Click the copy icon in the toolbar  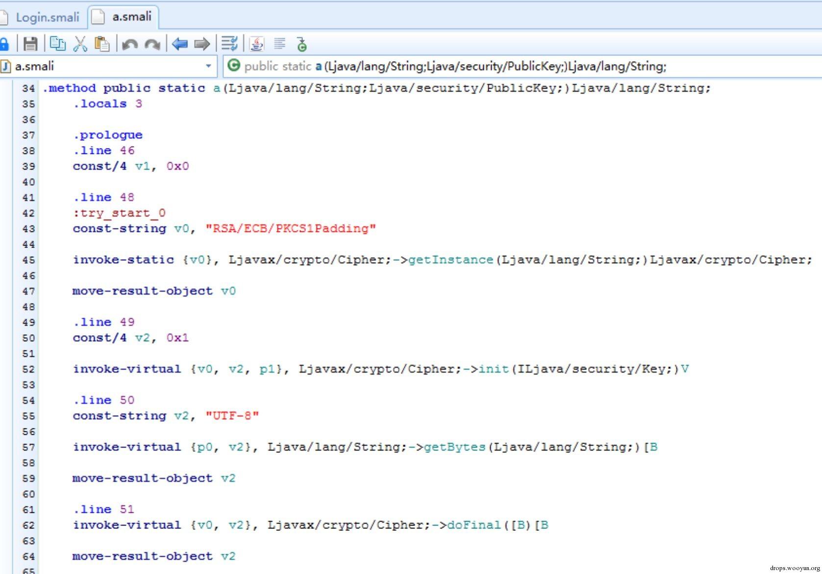click(x=58, y=44)
